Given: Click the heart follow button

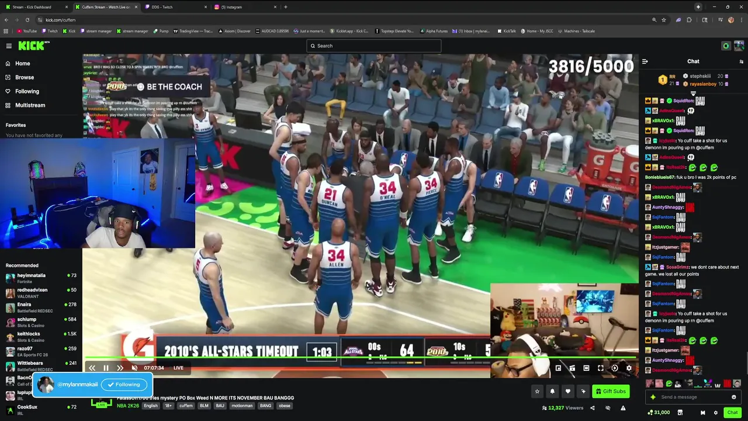Looking at the screenshot, I should 567,391.
